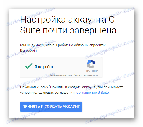Click the 'Вы робот?' question text
Screen dimensions: 143x127
tap(29, 50)
